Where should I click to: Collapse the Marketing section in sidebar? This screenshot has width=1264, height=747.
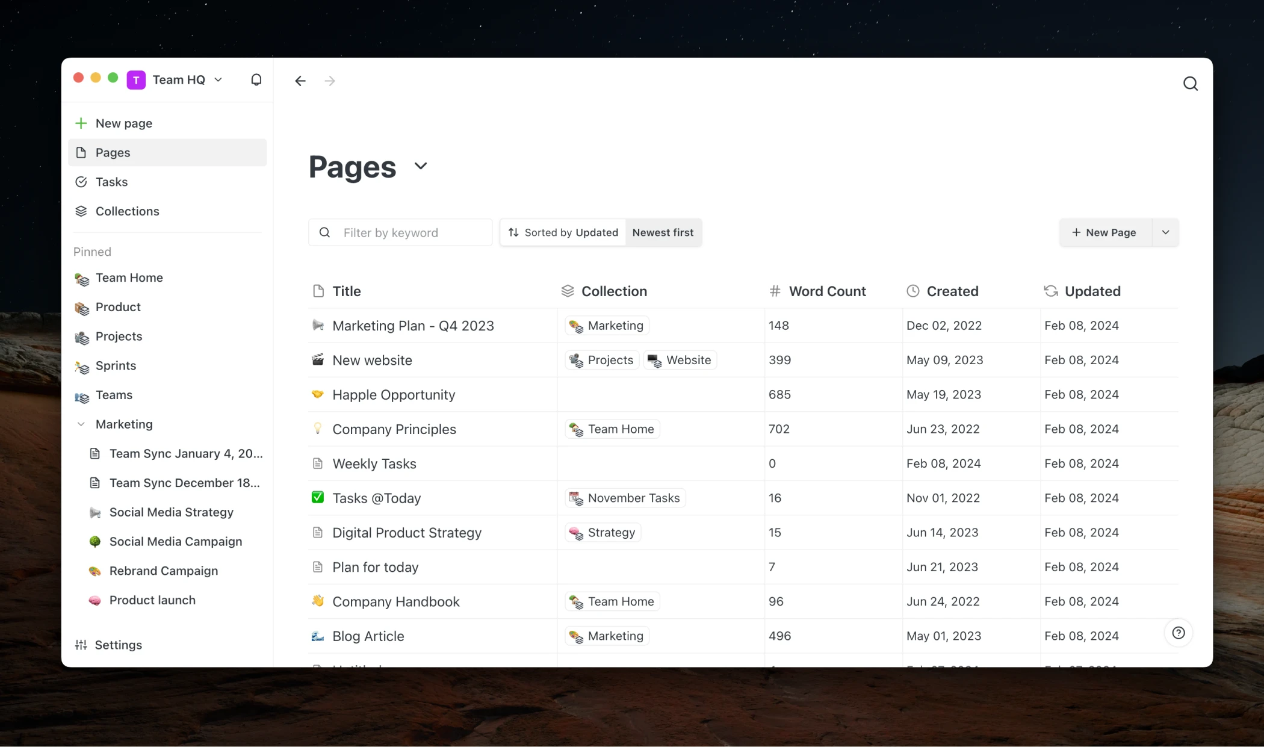(x=81, y=424)
